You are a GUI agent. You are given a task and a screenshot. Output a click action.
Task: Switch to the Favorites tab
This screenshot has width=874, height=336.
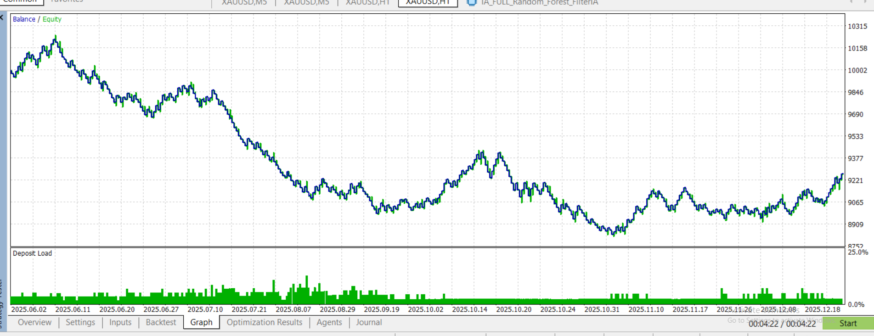67,2
